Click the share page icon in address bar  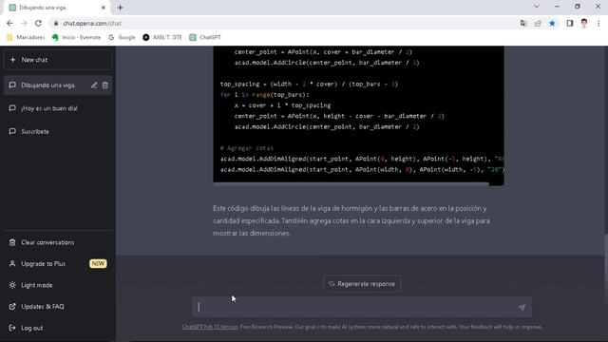[x=538, y=23]
